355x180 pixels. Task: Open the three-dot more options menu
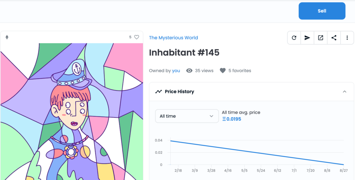(x=347, y=38)
